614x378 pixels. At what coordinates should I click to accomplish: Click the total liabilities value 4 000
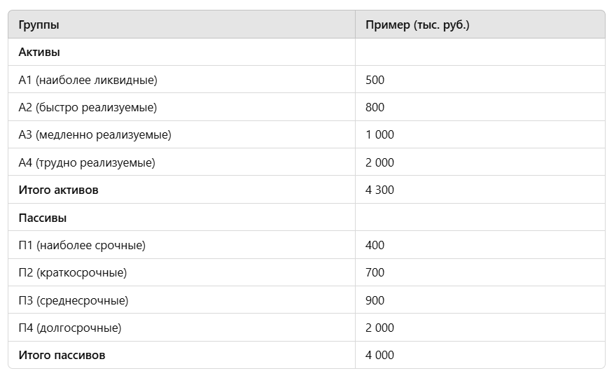pyautogui.click(x=379, y=356)
